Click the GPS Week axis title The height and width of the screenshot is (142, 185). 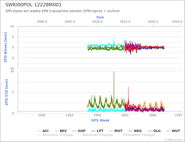100,120
